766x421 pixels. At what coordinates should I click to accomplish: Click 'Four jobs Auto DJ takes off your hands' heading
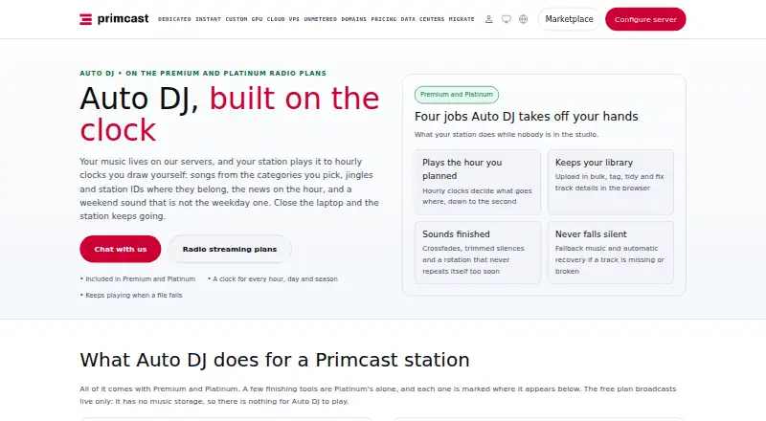tap(526, 116)
